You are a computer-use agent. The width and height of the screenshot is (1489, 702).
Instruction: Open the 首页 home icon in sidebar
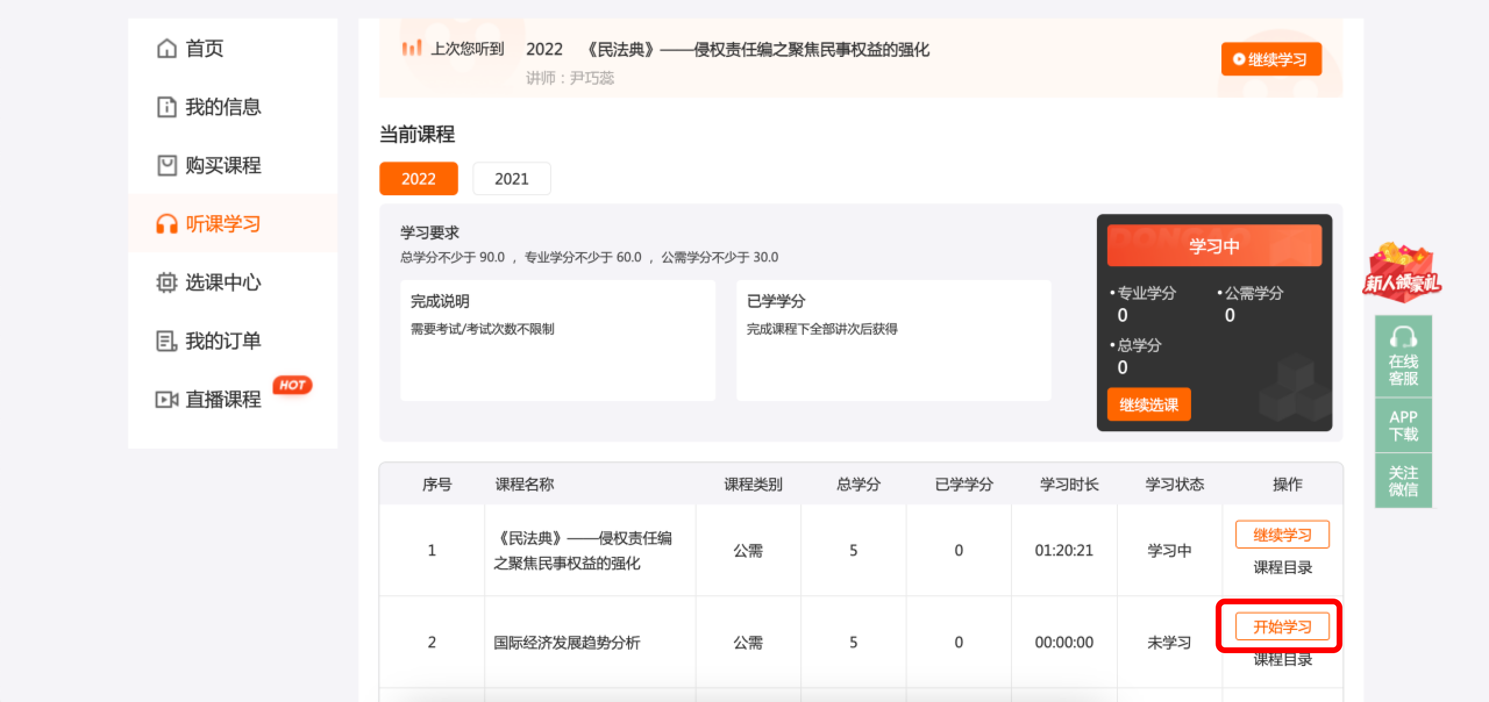pos(167,49)
